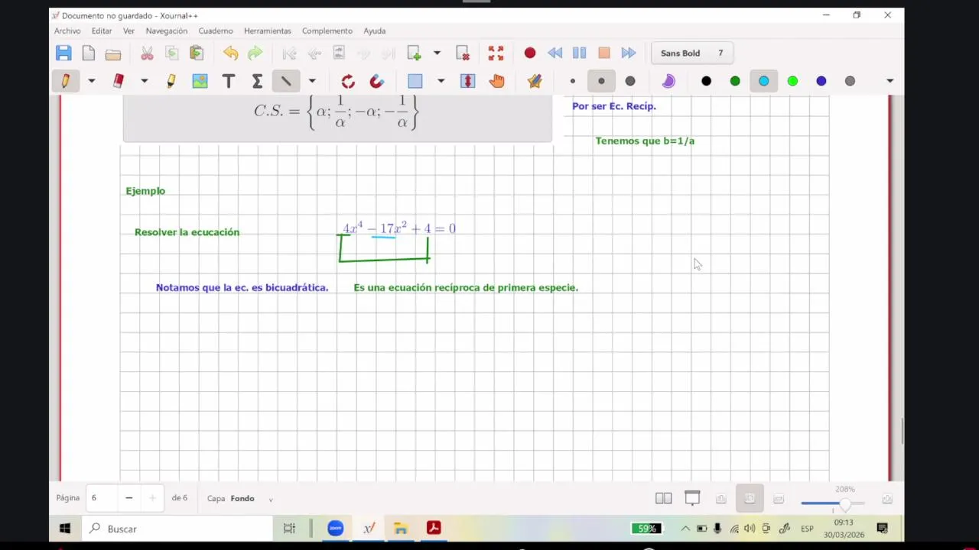979x550 pixels.
Task: Toggle presentation mode icon
Action: point(692,499)
